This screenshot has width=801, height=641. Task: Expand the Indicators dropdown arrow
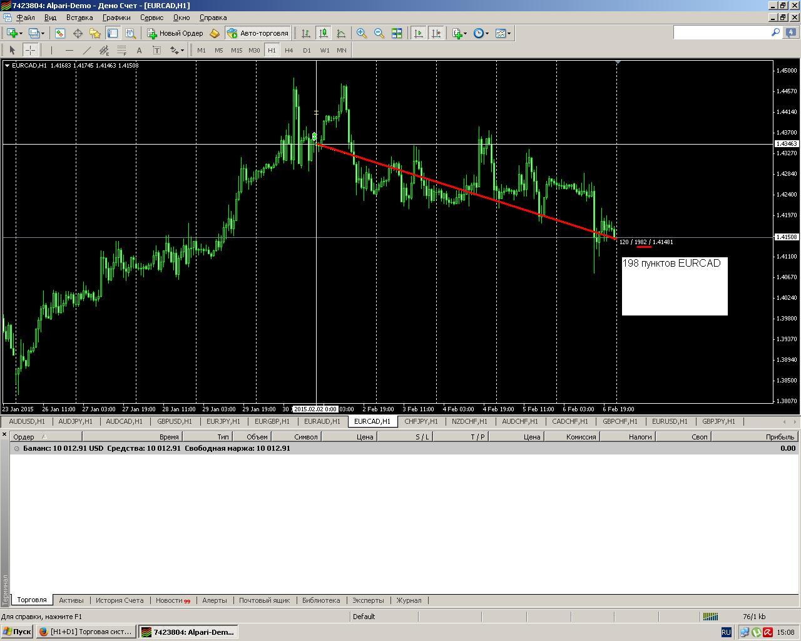point(465,33)
